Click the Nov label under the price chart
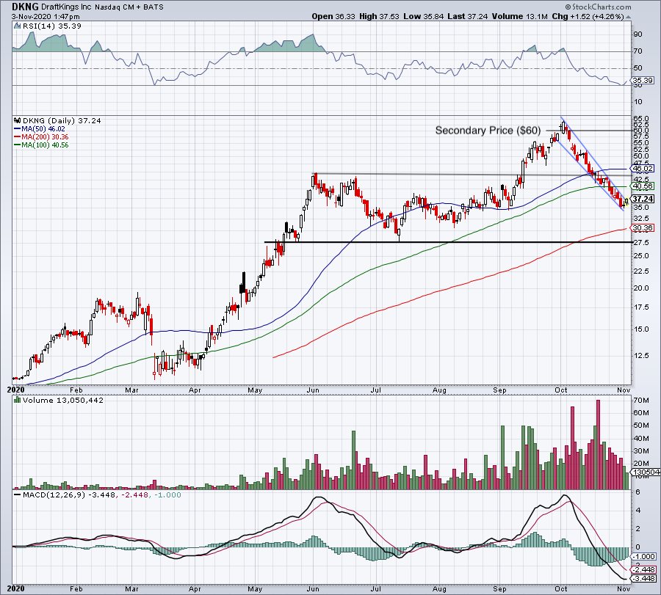661x595 pixels. (624, 390)
